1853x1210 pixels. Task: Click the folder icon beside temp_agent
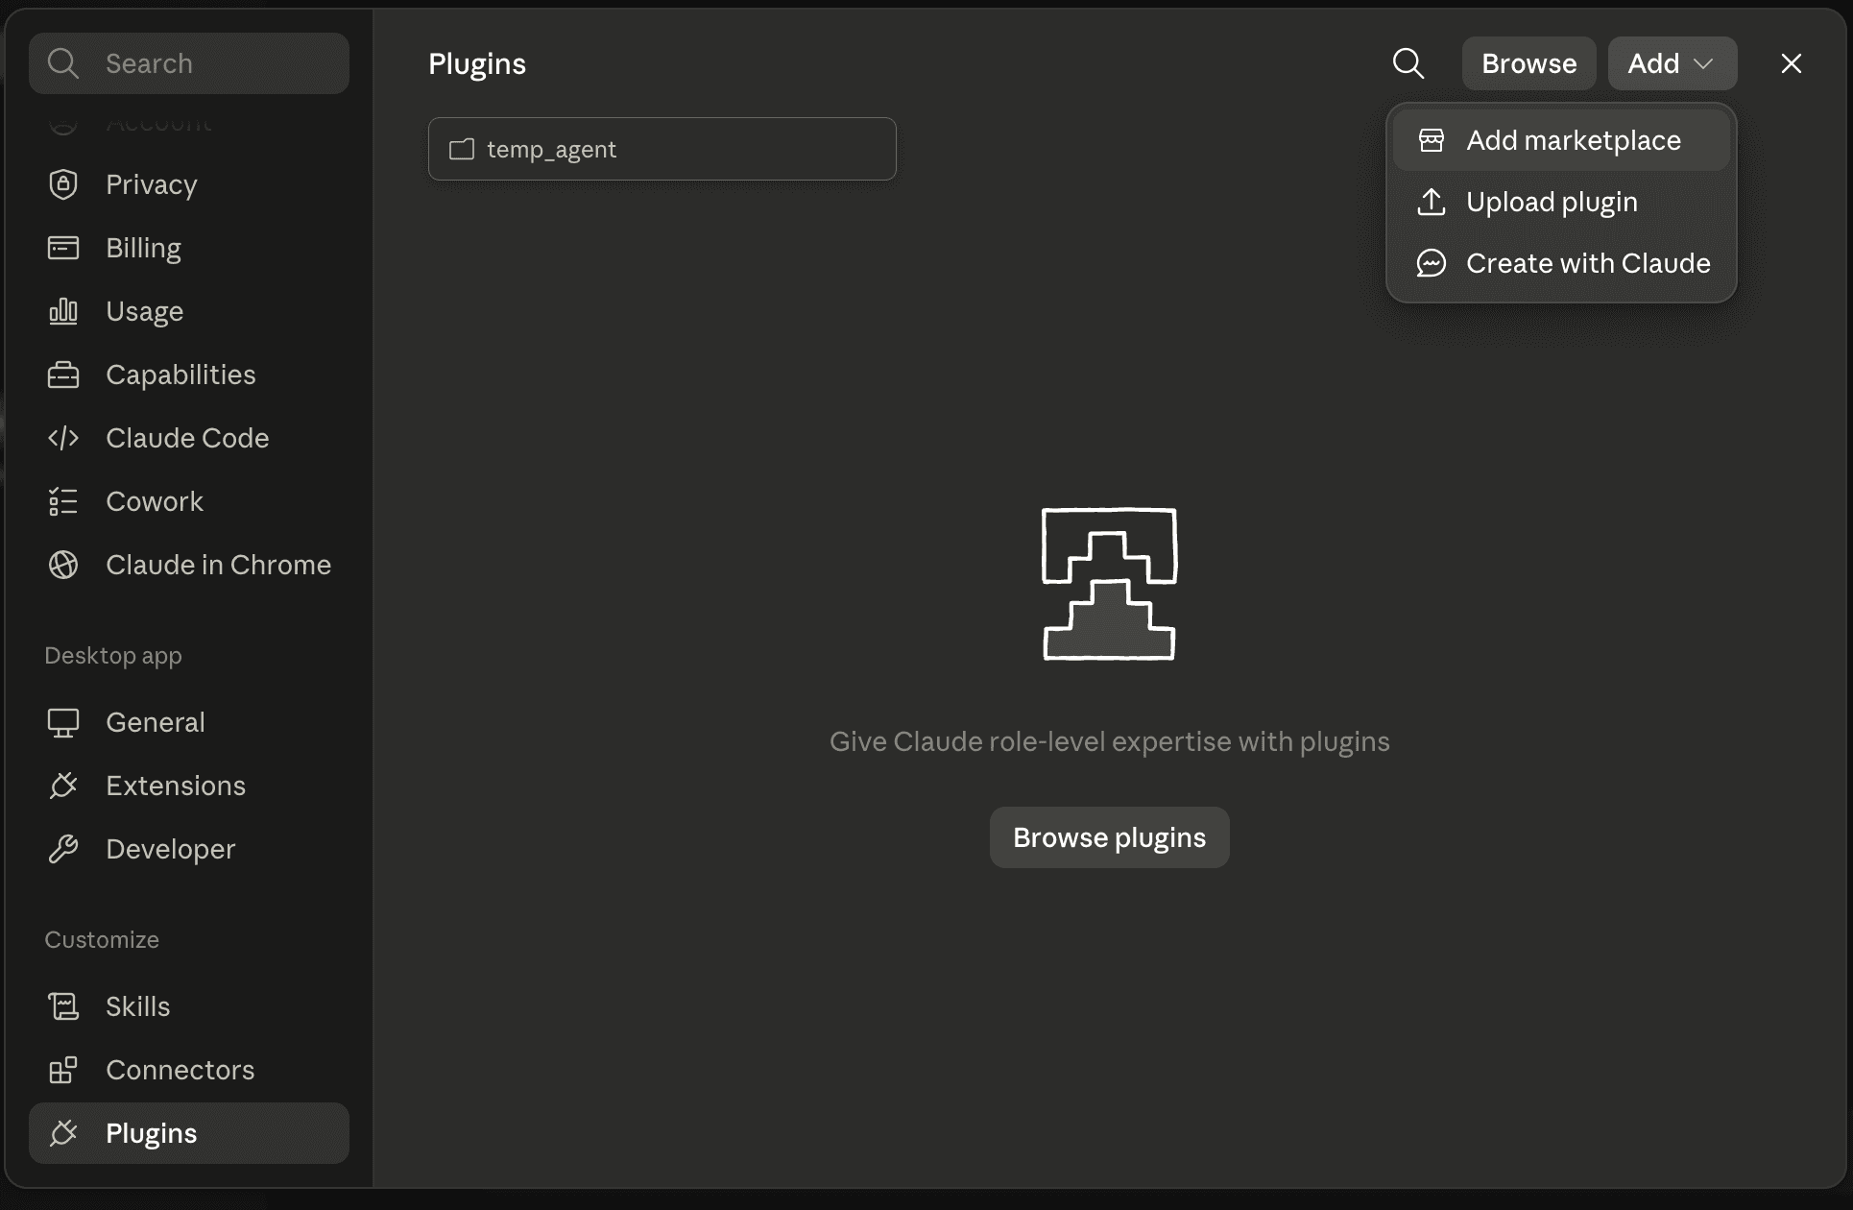[x=462, y=149]
